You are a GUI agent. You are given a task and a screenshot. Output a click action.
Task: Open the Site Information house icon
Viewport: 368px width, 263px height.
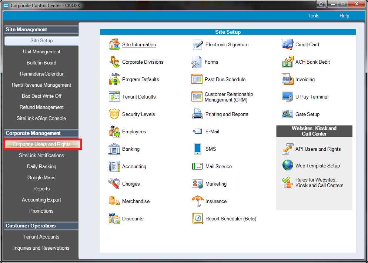114,44
